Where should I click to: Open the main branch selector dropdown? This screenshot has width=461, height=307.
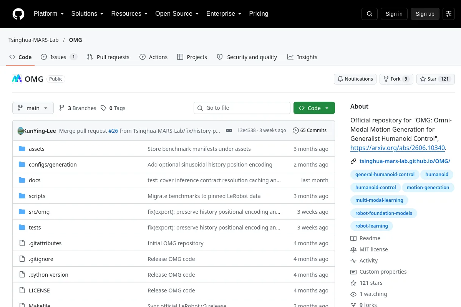[x=33, y=108]
